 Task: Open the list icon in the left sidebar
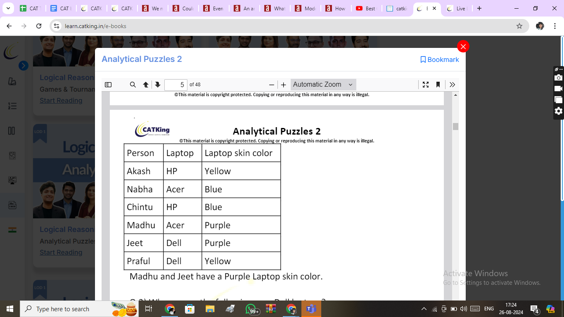12,106
